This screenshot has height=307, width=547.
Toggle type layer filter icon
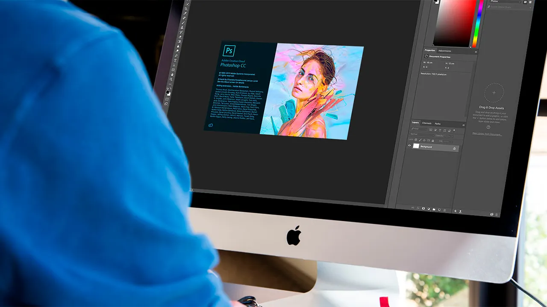coord(440,130)
